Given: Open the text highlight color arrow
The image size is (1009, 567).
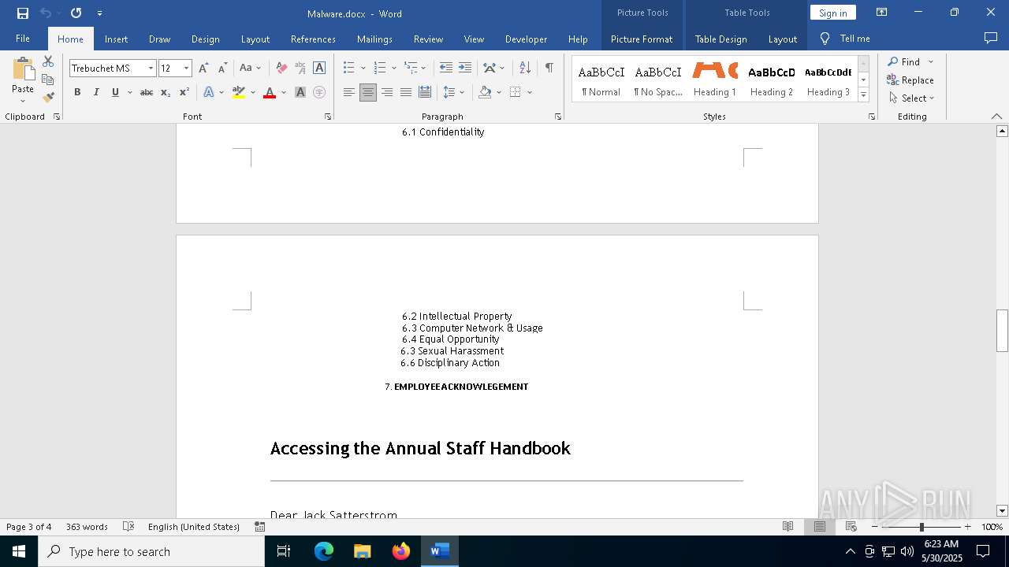Looking at the screenshot, I should click(252, 92).
